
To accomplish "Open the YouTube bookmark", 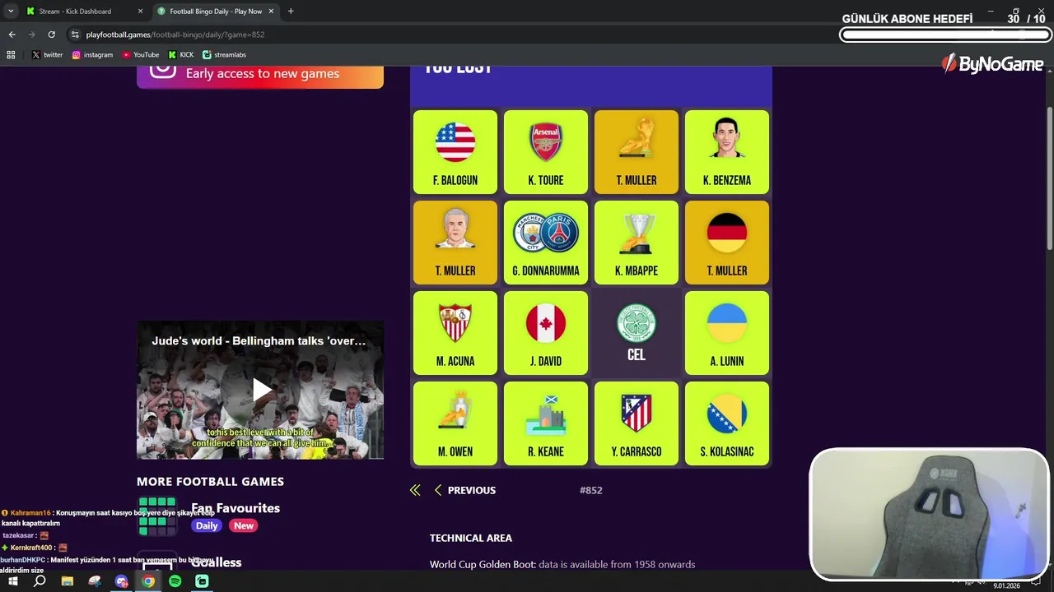I will coord(140,55).
